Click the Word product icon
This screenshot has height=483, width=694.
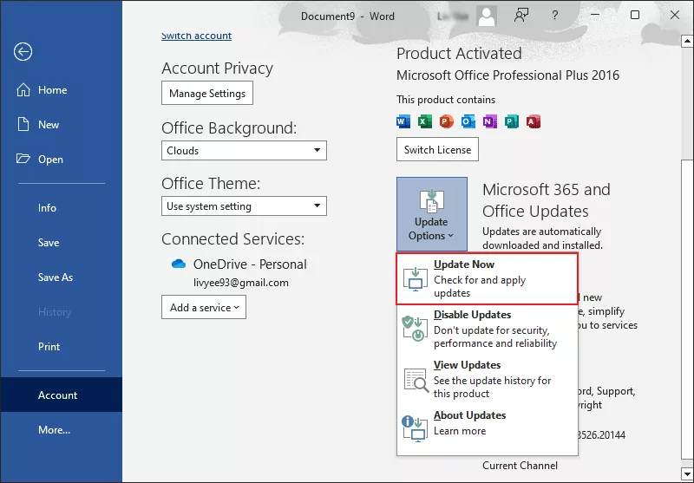[x=403, y=121]
